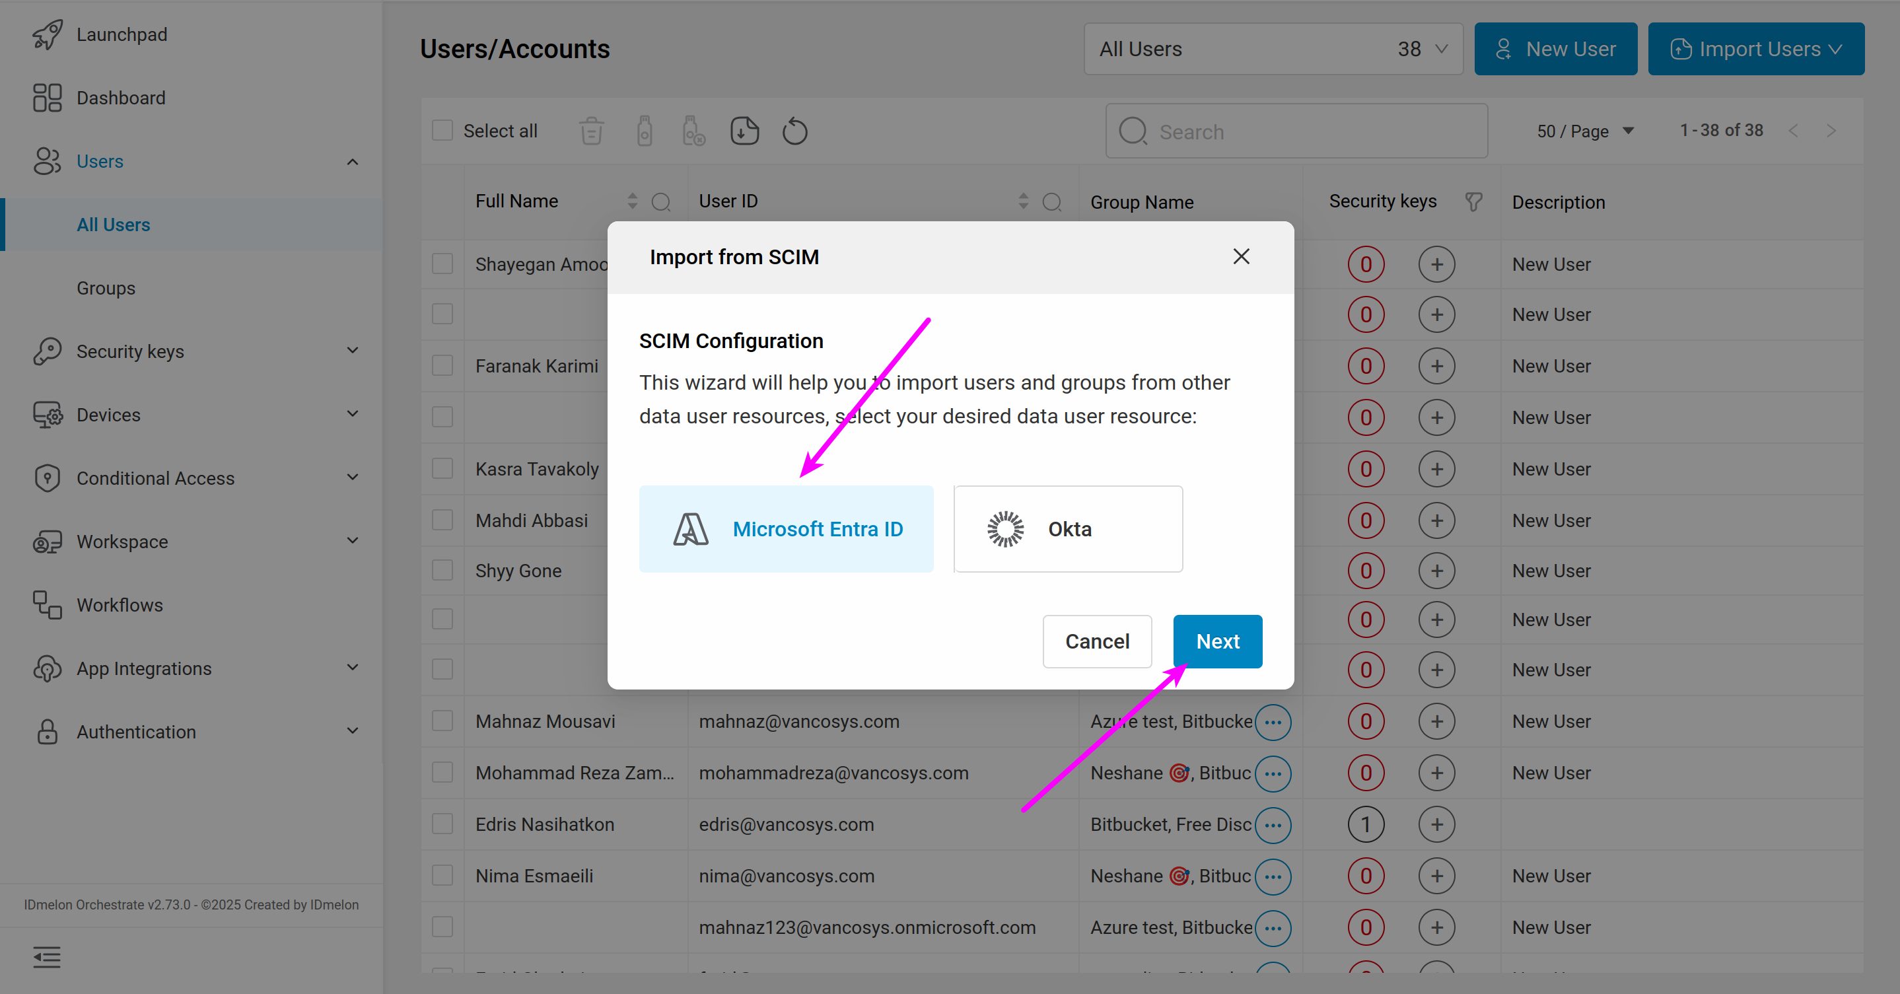
Task: Expand the App Integrations chevron
Action: click(x=353, y=667)
